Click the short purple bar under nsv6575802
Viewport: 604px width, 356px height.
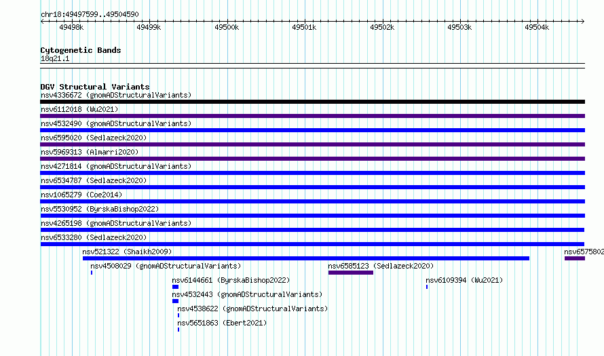[x=575, y=258]
